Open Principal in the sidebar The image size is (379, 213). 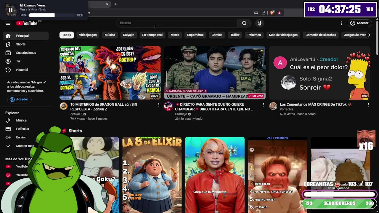tap(26, 36)
